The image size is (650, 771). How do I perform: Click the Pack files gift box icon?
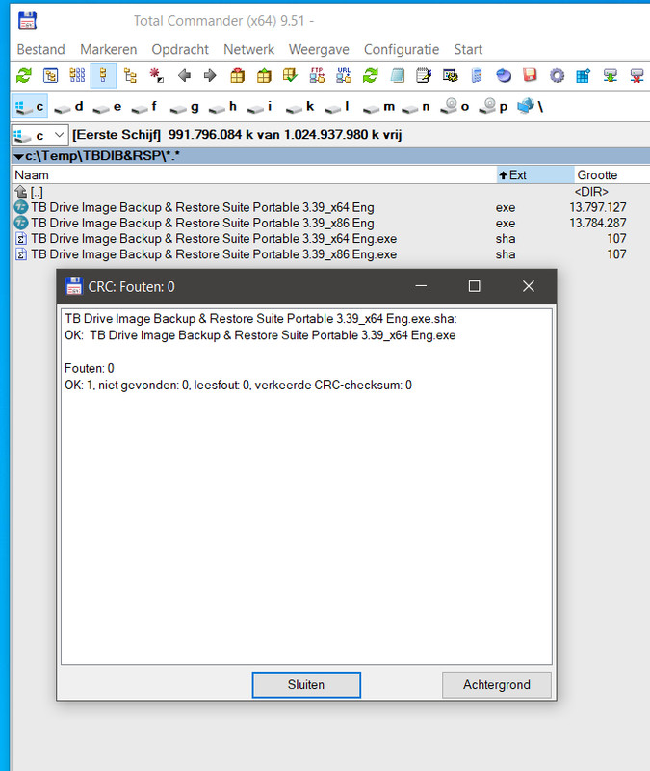(x=237, y=76)
